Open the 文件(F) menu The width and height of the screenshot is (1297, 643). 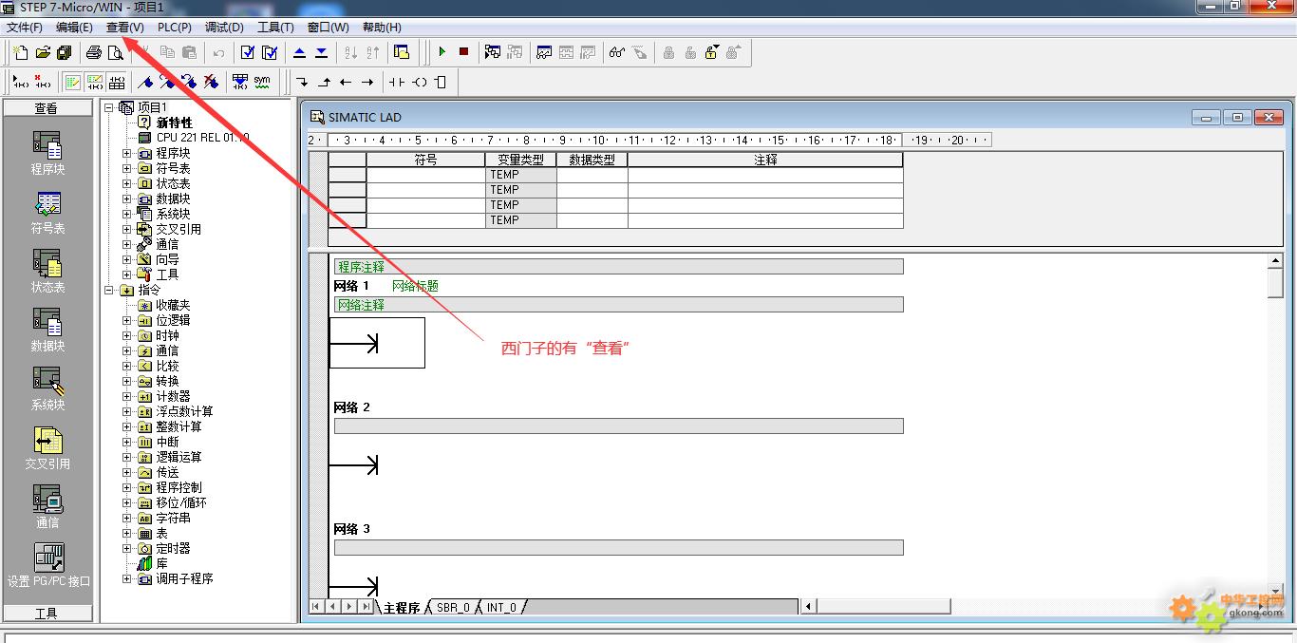click(x=25, y=28)
